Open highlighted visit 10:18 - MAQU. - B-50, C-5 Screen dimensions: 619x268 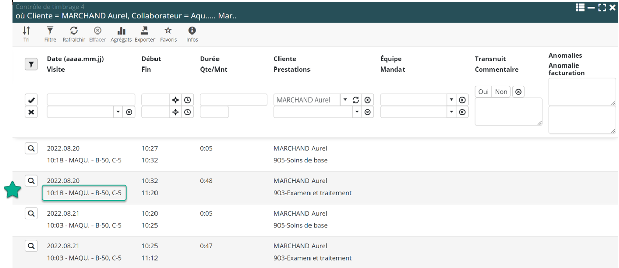(x=84, y=193)
